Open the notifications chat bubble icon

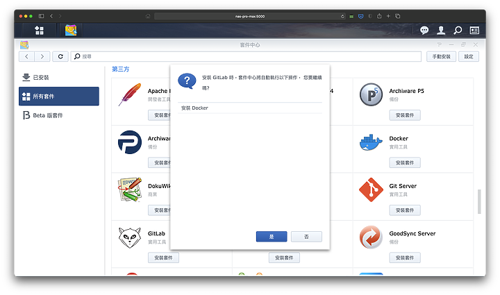(x=424, y=31)
